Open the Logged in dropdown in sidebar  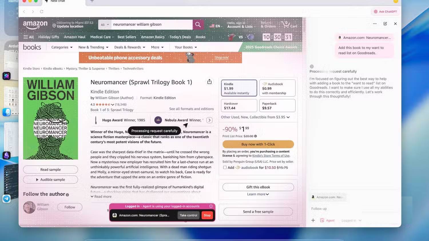coord(351,220)
